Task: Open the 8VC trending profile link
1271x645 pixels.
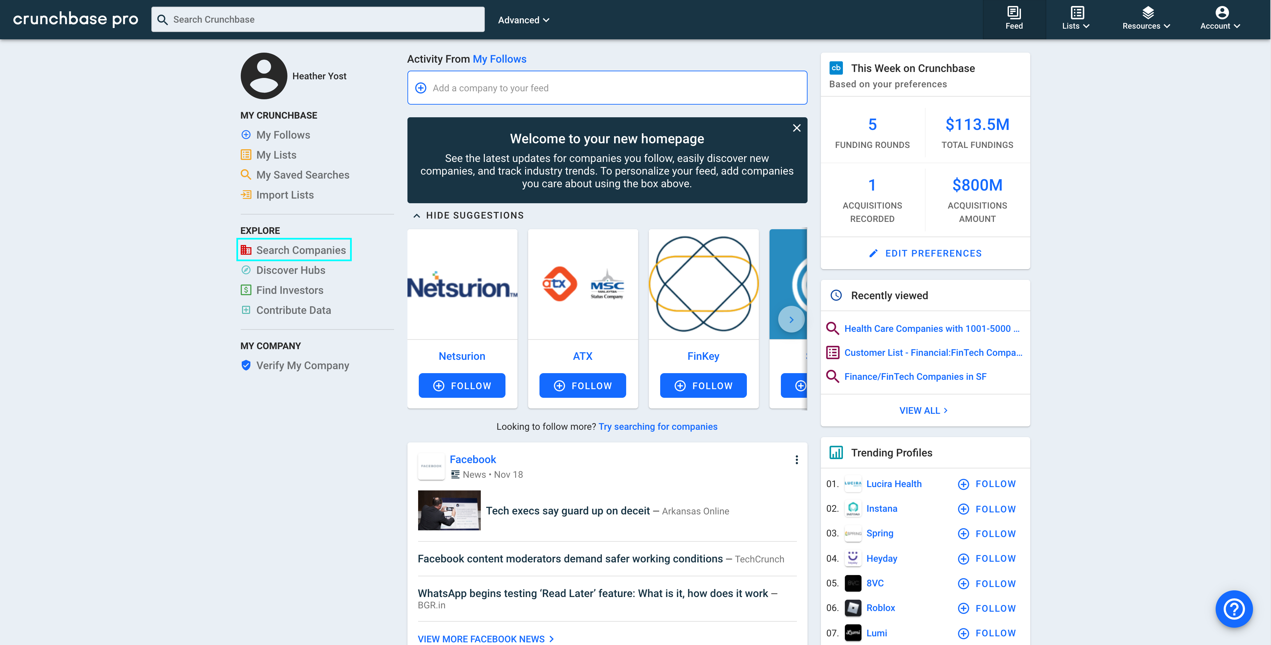Action: tap(875, 583)
